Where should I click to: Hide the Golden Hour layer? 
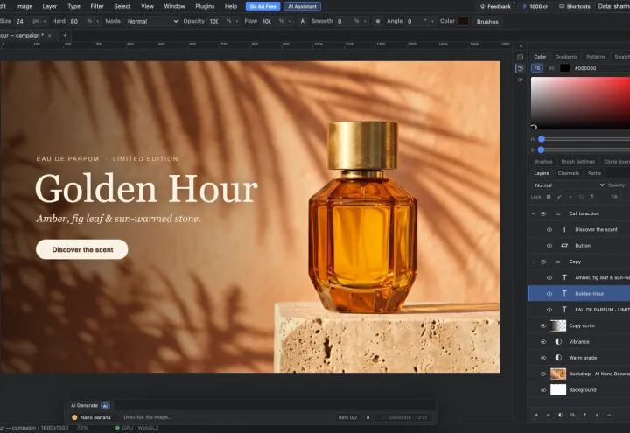point(549,294)
